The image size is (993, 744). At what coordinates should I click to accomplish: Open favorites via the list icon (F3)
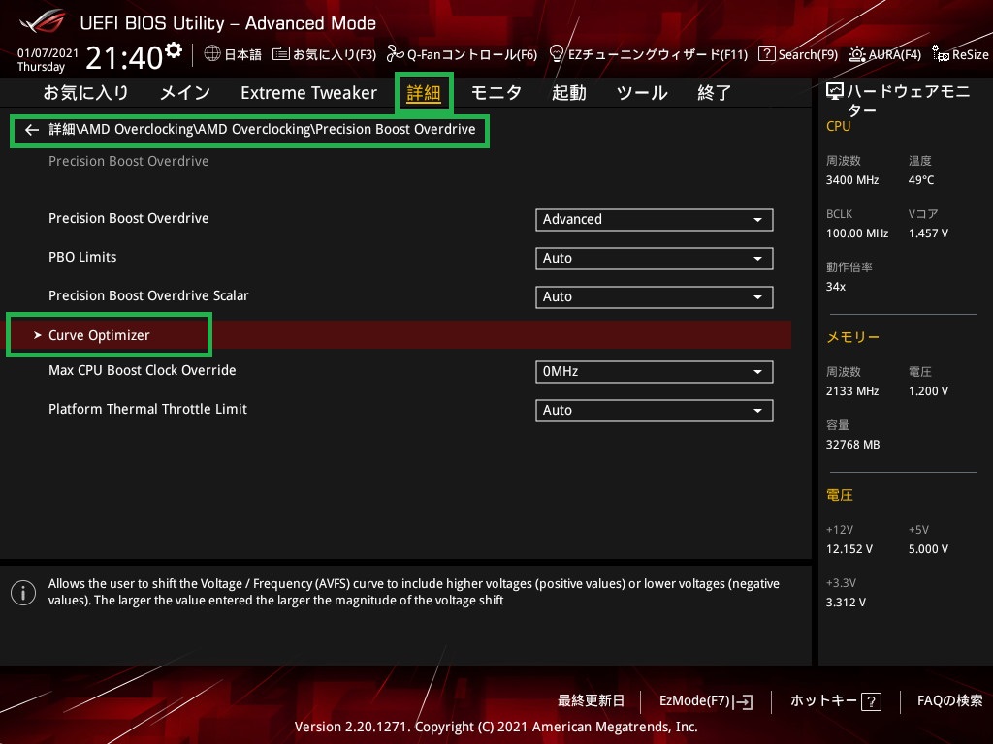click(x=280, y=54)
